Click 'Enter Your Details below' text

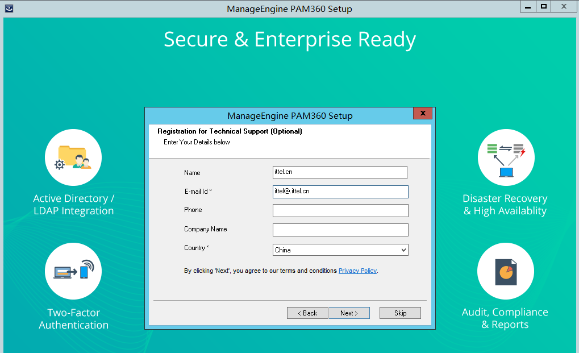tap(197, 142)
